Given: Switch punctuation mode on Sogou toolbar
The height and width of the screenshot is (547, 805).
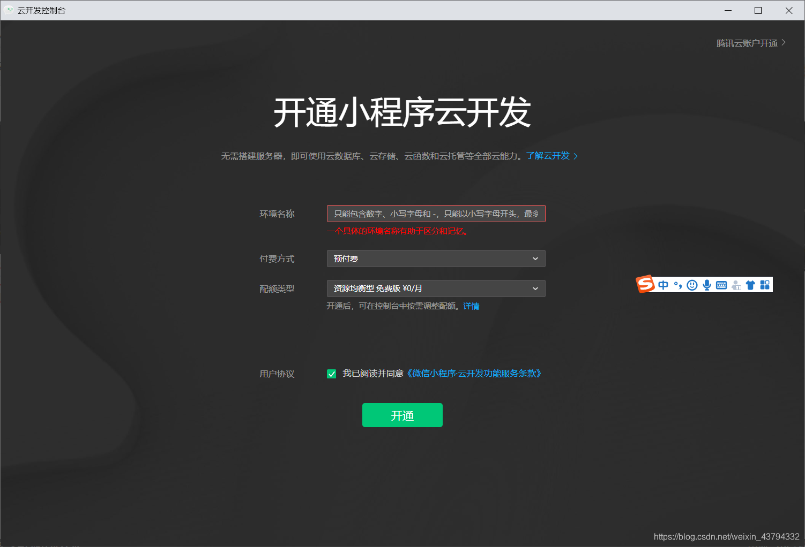Looking at the screenshot, I should [678, 285].
